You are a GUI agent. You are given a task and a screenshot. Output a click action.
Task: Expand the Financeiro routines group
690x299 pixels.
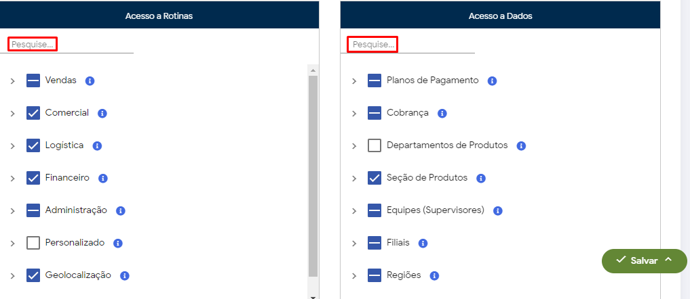click(12, 179)
